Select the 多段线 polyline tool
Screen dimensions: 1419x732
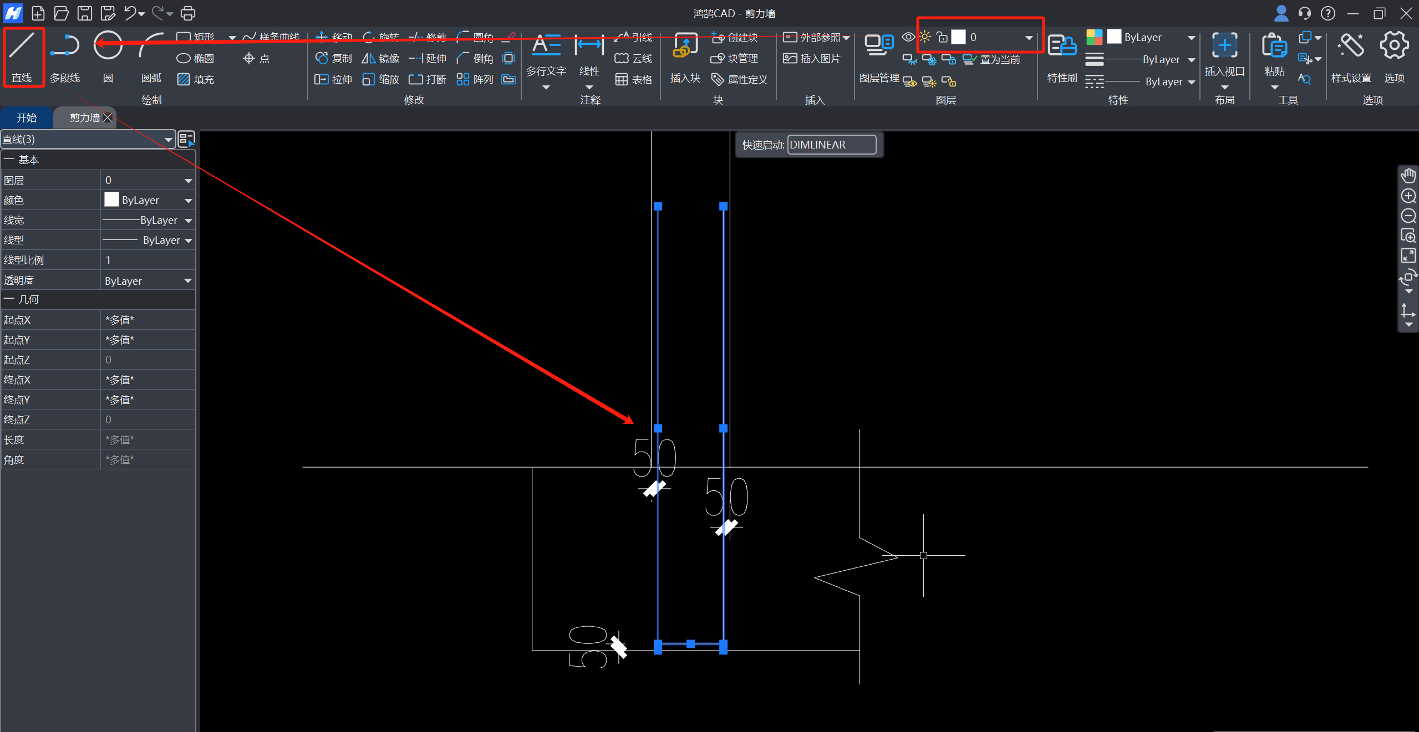[65, 57]
